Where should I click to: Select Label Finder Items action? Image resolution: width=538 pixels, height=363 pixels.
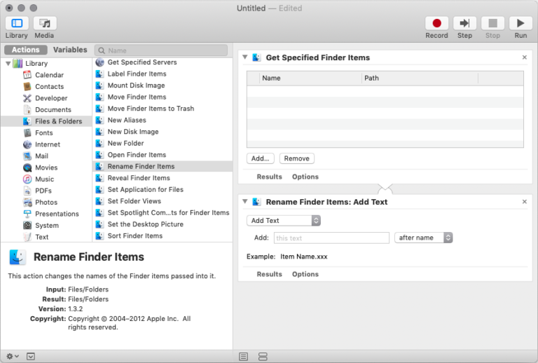click(x=163, y=74)
